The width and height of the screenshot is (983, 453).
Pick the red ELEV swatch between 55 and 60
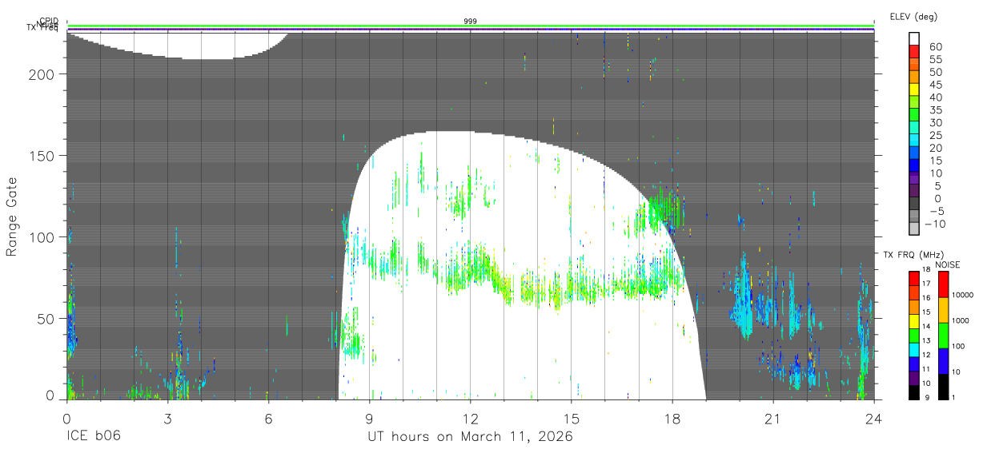pos(914,53)
